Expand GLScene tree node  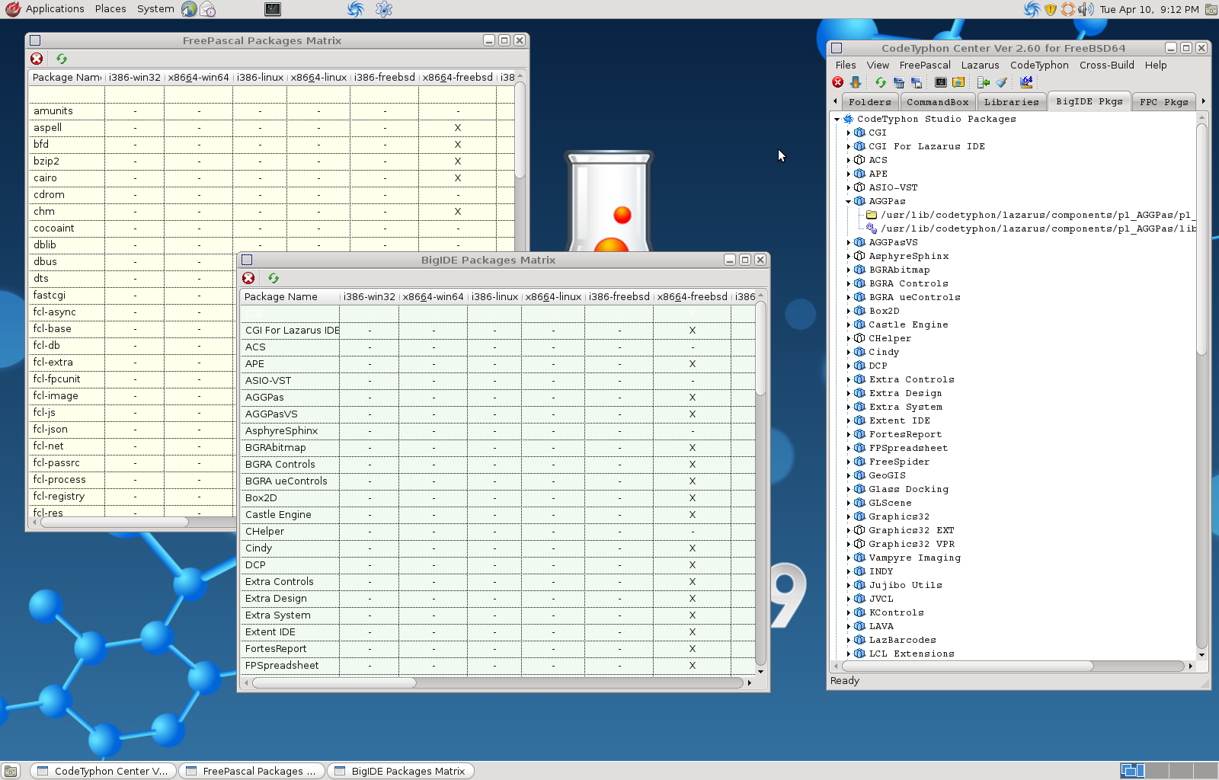(x=848, y=503)
